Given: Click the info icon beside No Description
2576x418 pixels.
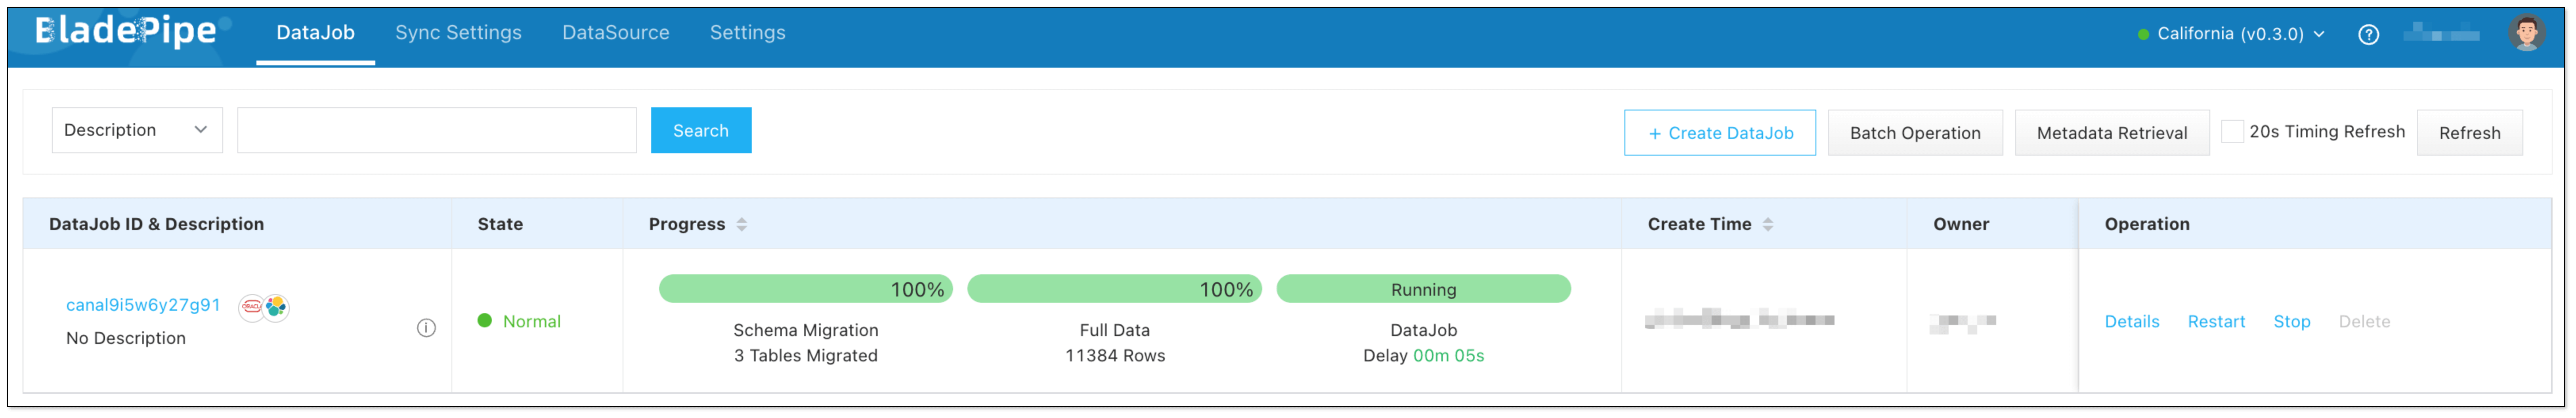Looking at the screenshot, I should 426,328.
